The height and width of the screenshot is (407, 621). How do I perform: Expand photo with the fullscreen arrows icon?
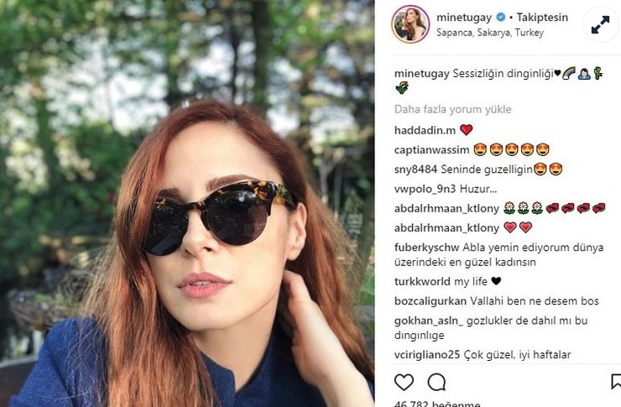[600, 24]
